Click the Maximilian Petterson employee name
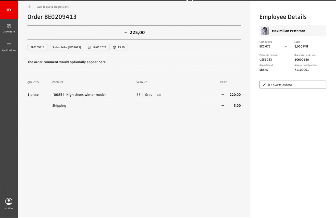The image size is (336, 218). coord(288,31)
